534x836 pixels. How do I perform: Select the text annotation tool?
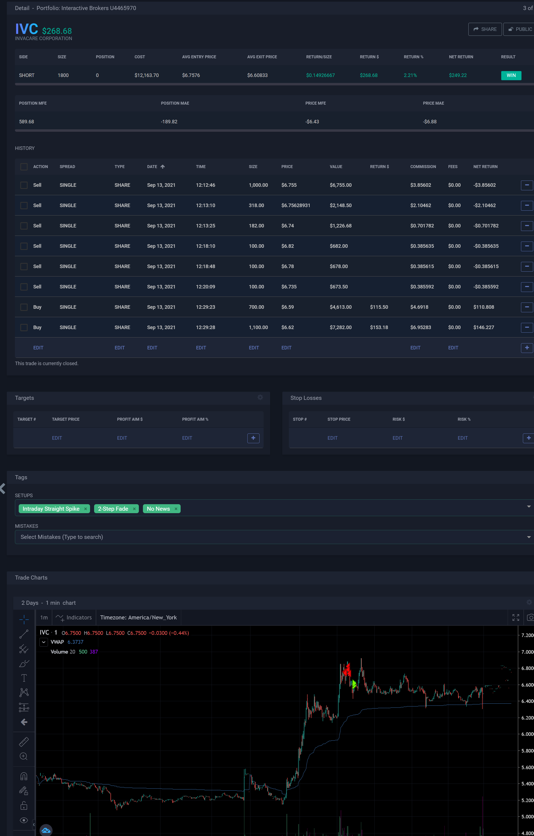click(24, 678)
